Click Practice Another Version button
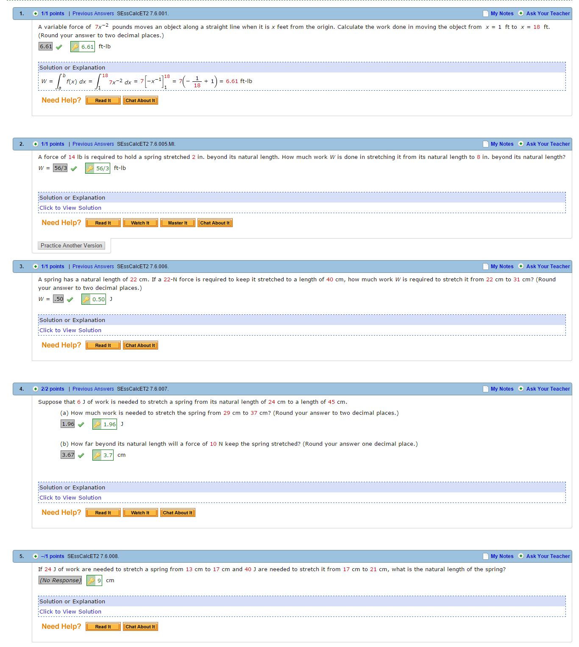The width and height of the screenshot is (579, 647). (71, 246)
